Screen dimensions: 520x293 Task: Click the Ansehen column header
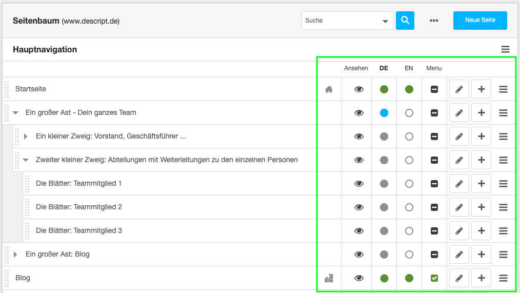pos(356,68)
